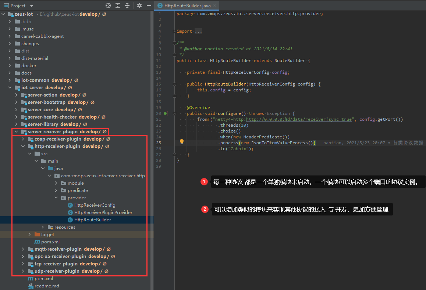Close the HttpRouteBuilder.java tab
The width and height of the screenshot is (426, 290).
coord(215,6)
